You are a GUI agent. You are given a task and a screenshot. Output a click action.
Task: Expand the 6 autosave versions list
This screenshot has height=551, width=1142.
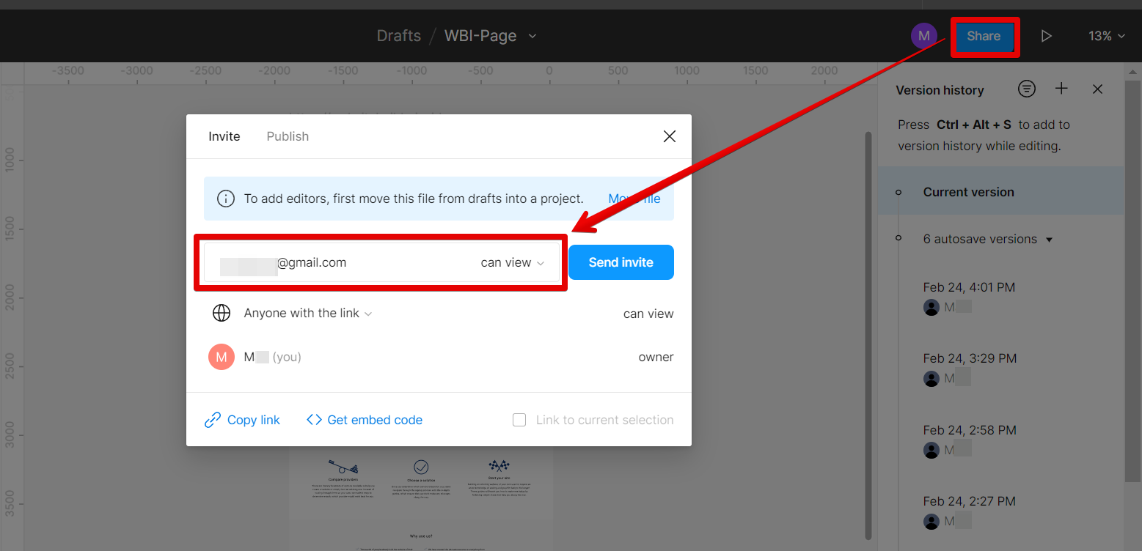(x=988, y=239)
